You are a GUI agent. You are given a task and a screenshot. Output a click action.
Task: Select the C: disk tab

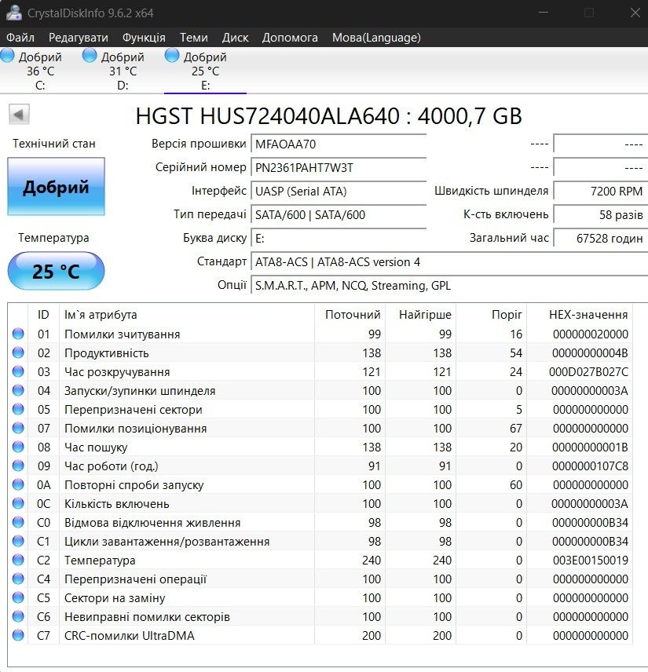point(40,71)
